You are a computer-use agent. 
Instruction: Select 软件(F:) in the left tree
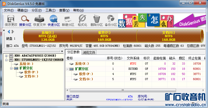coord(31,72)
